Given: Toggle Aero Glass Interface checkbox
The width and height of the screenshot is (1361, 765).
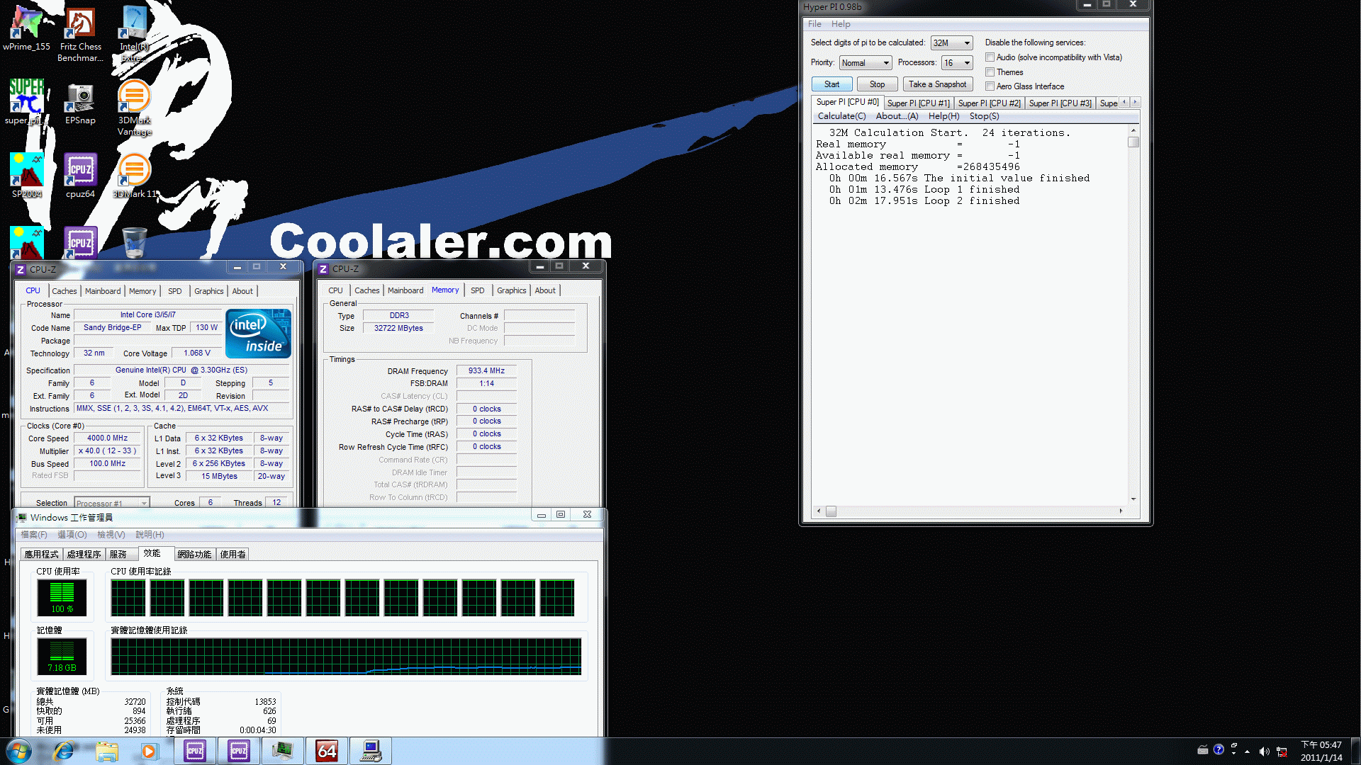Looking at the screenshot, I should pos(990,86).
